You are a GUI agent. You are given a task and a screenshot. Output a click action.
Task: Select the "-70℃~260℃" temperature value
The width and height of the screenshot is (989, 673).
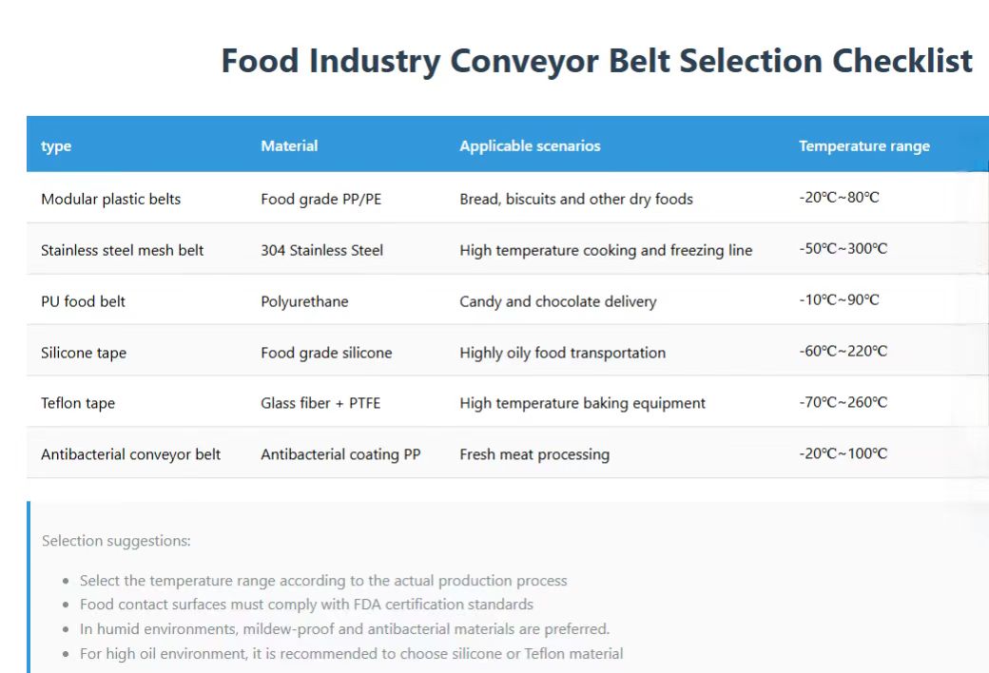(x=843, y=402)
